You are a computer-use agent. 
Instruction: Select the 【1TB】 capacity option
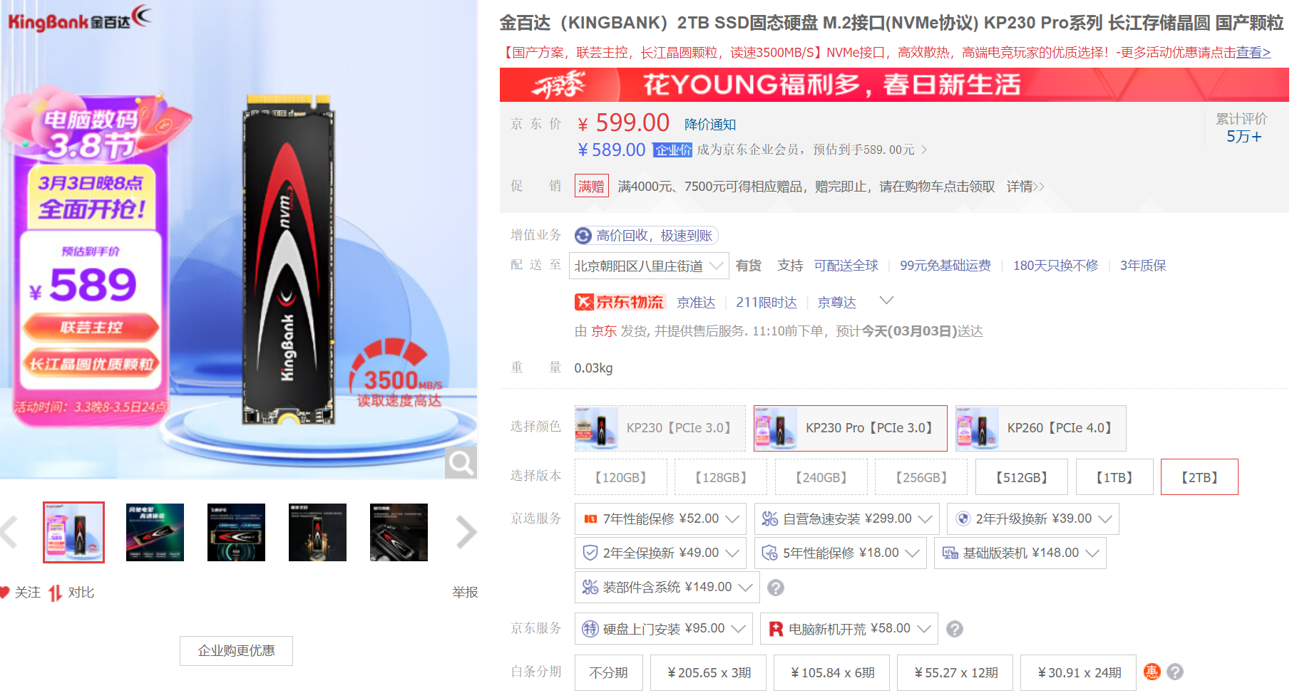point(1114,477)
